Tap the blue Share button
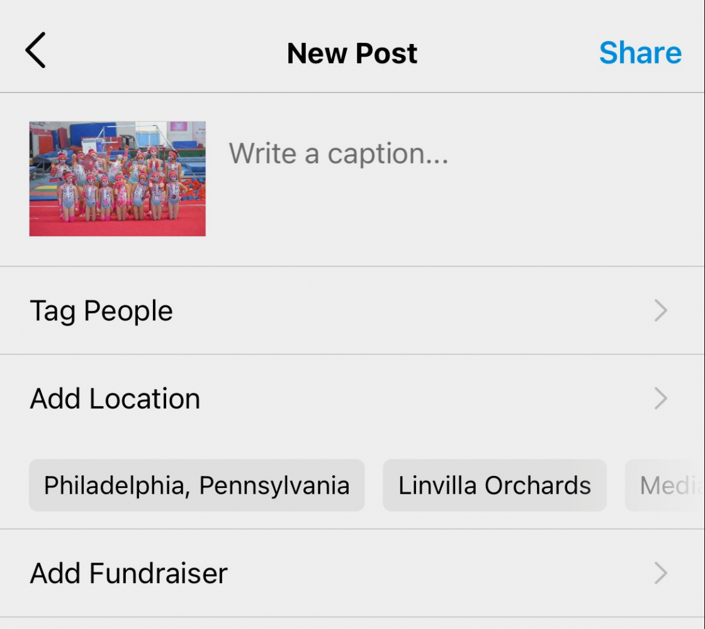 [640, 53]
